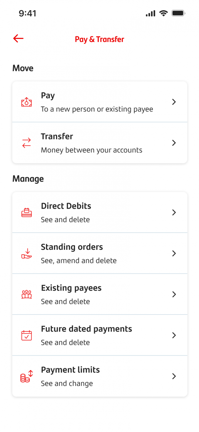Tap the Move section header

(x=22, y=68)
